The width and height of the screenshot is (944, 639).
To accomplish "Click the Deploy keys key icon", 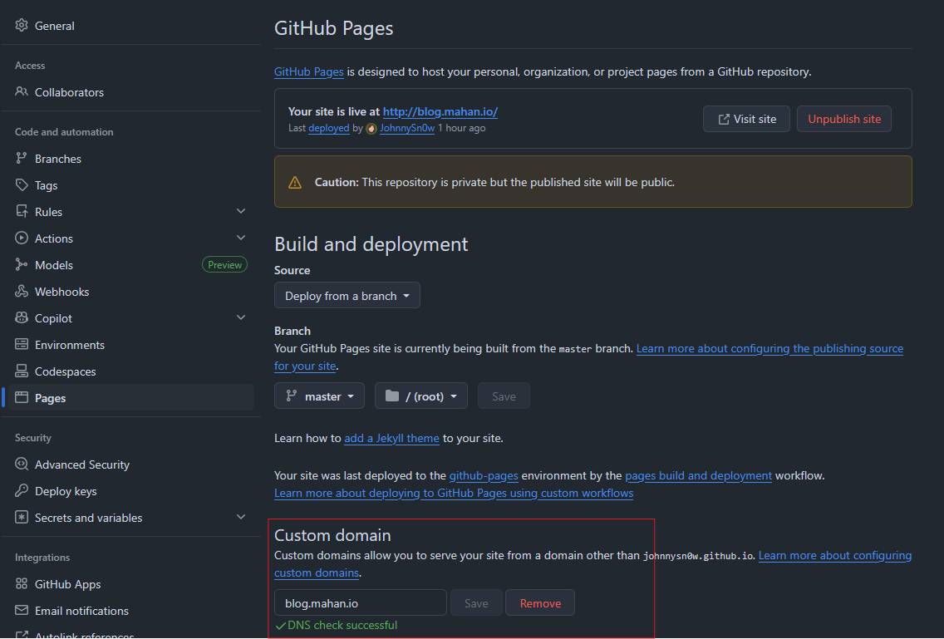I will pos(22,491).
